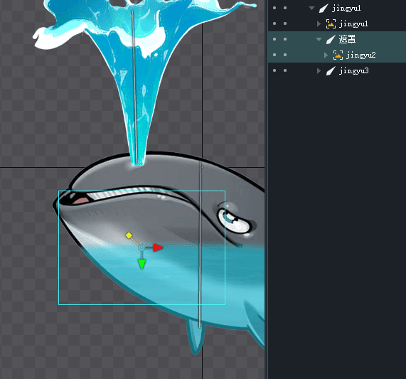Toggle left visibility dot on jingyu2 row

tap(274, 55)
